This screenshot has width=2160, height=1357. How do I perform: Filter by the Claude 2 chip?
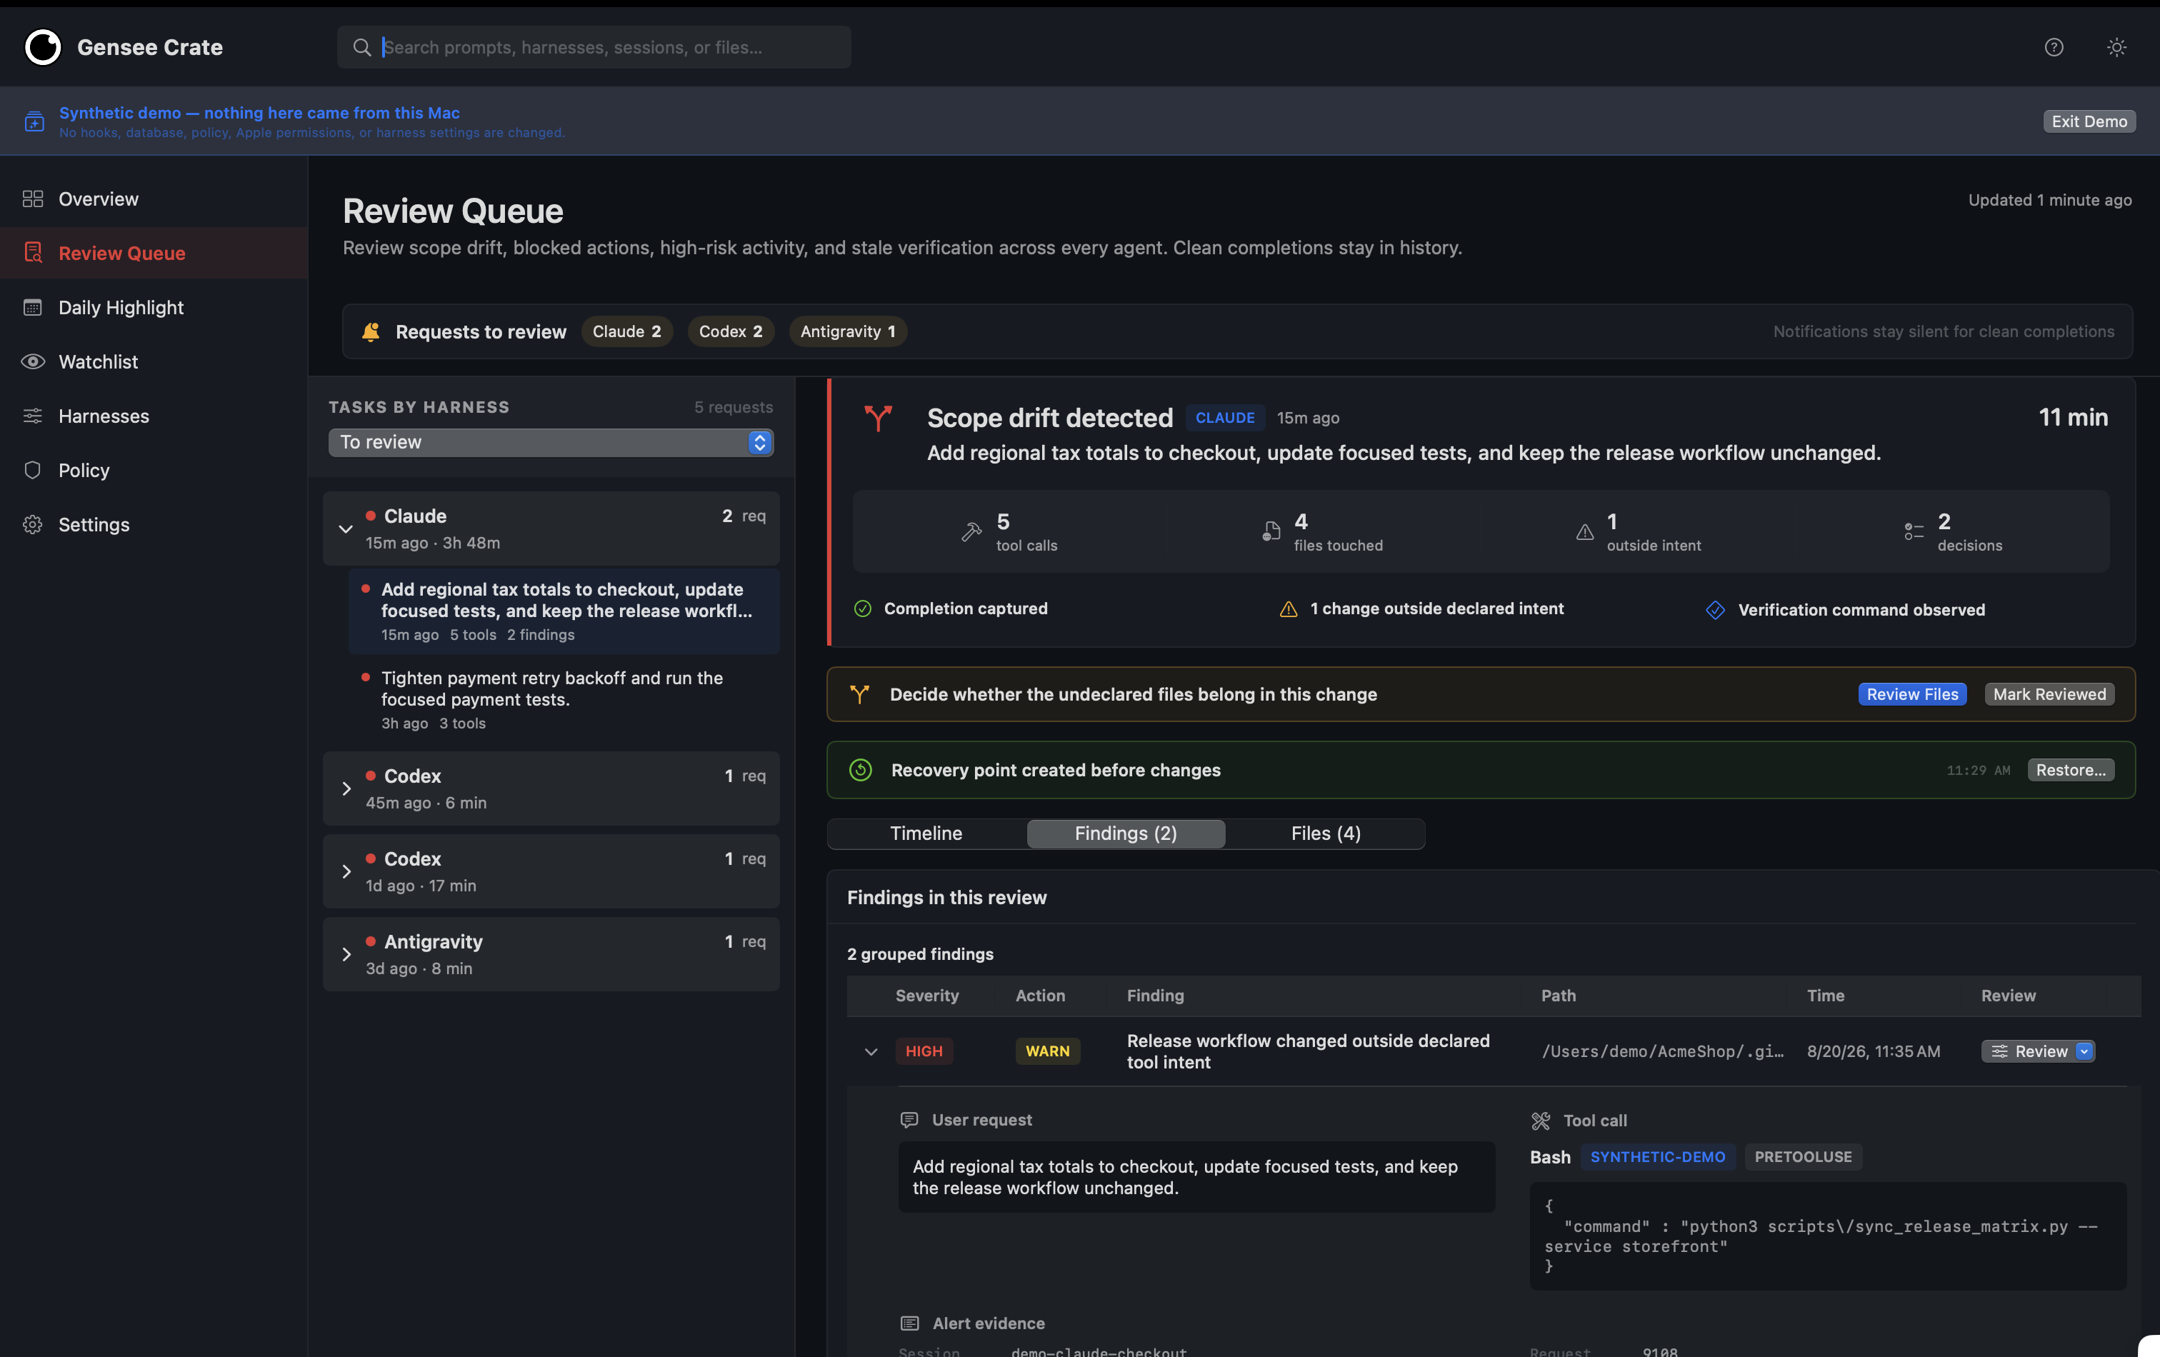[627, 331]
